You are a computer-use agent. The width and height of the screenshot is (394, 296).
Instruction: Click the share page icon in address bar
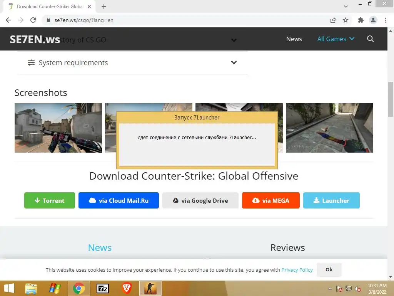333,20
